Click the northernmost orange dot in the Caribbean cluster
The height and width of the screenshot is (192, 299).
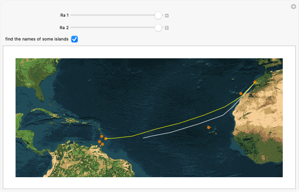coord(102,136)
